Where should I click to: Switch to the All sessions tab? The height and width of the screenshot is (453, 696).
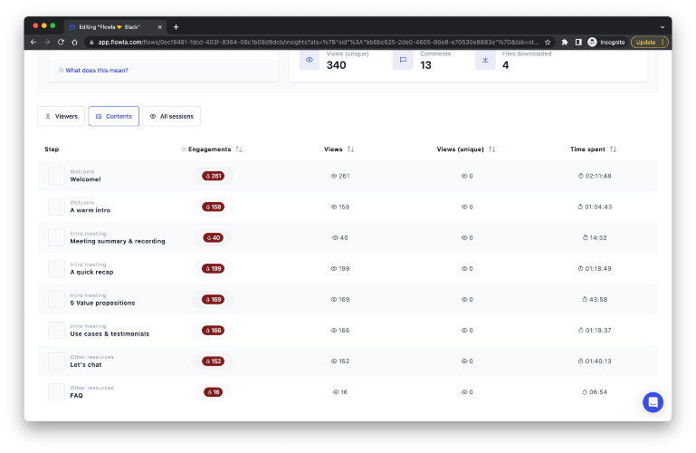point(172,116)
